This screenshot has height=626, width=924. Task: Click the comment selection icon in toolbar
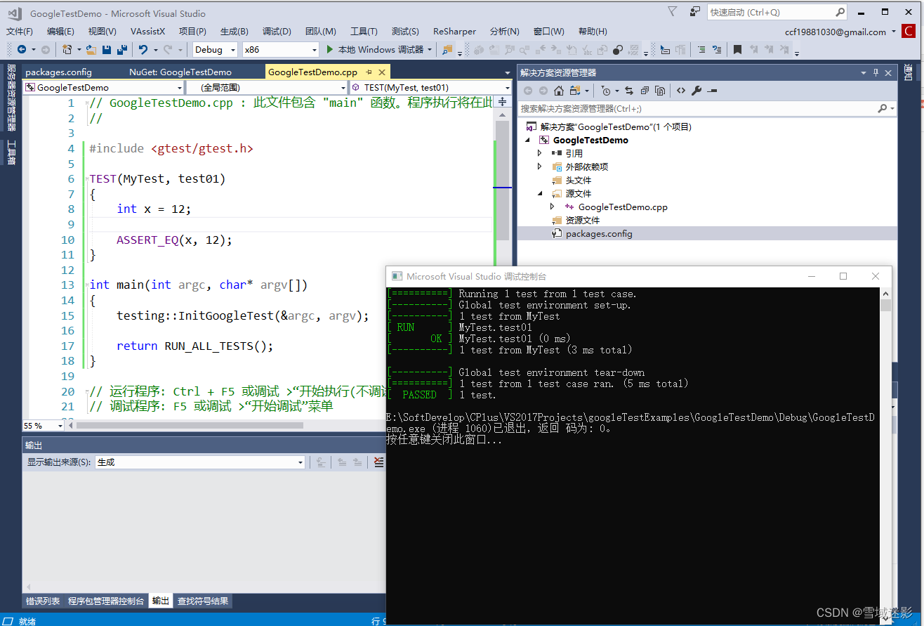coord(702,49)
